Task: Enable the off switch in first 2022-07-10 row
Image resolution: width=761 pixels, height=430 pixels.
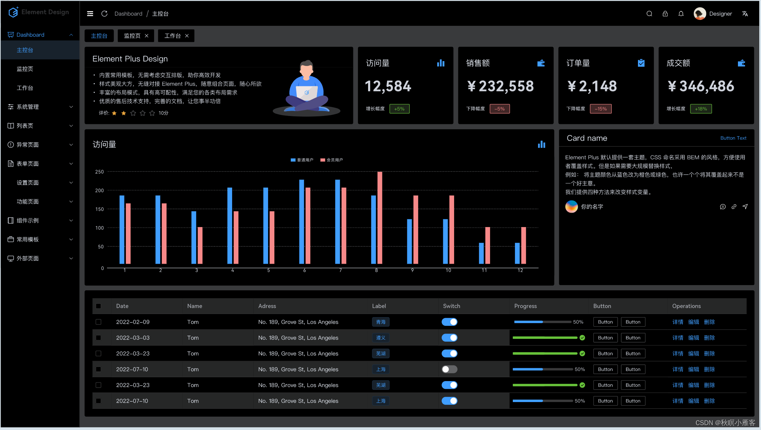Action: 449,369
